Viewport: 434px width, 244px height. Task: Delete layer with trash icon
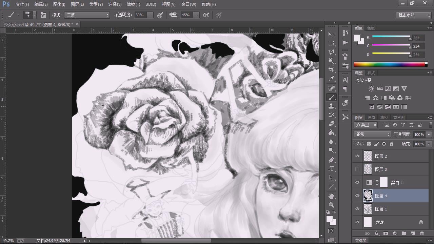click(422, 233)
